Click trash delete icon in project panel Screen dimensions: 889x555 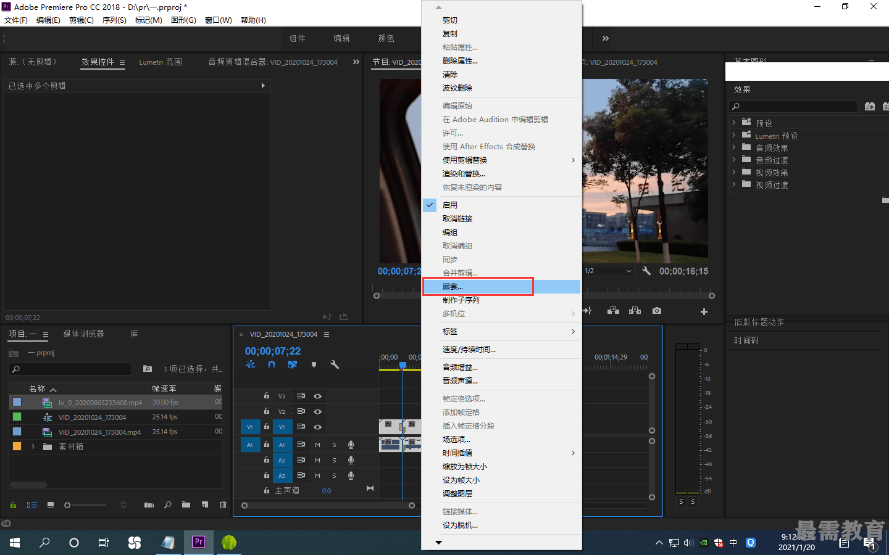click(223, 504)
